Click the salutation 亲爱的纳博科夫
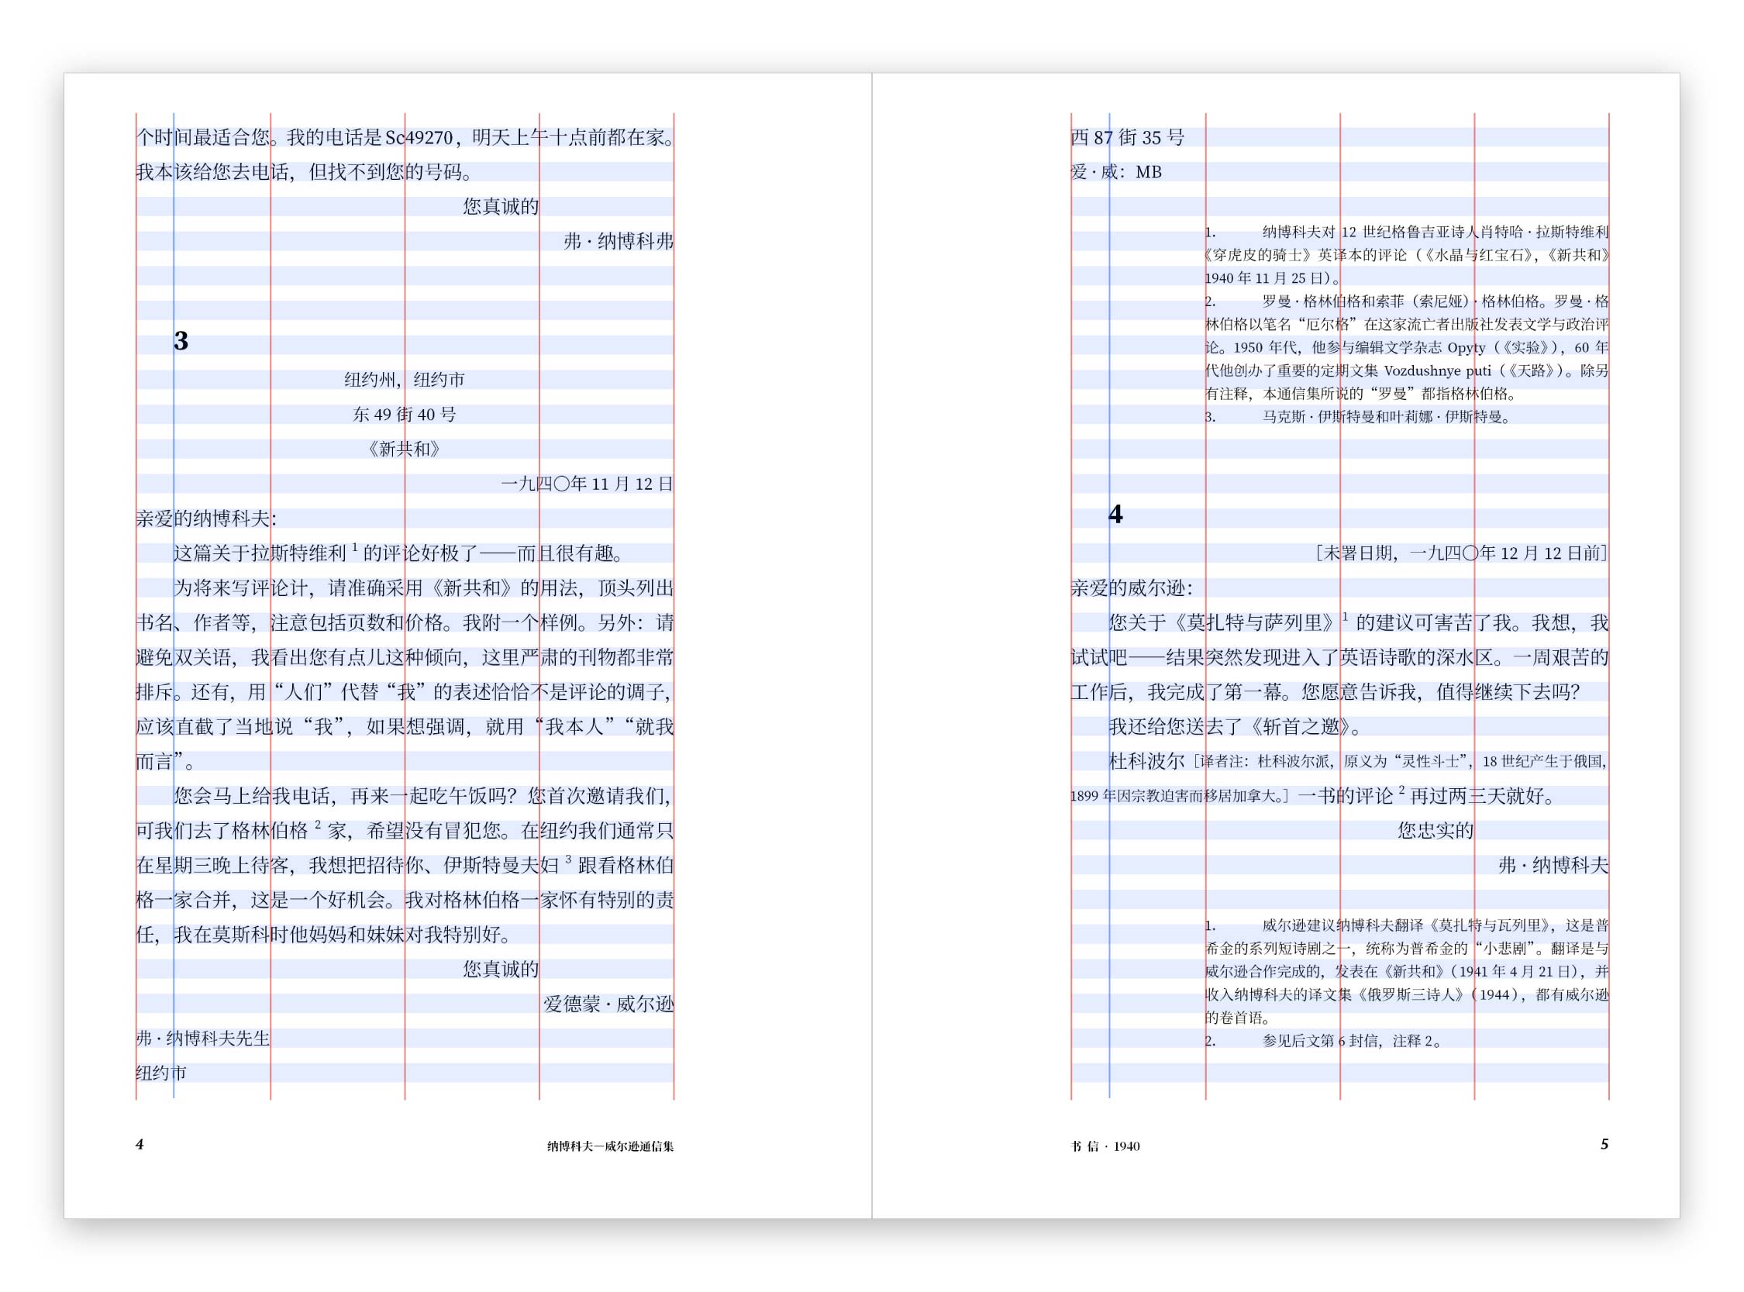The width and height of the screenshot is (1744, 1292). coord(205,519)
